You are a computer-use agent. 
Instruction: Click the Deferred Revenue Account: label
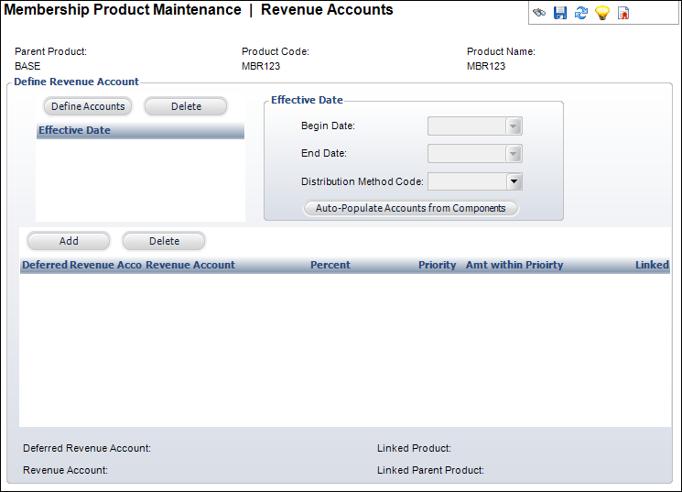[87, 448]
